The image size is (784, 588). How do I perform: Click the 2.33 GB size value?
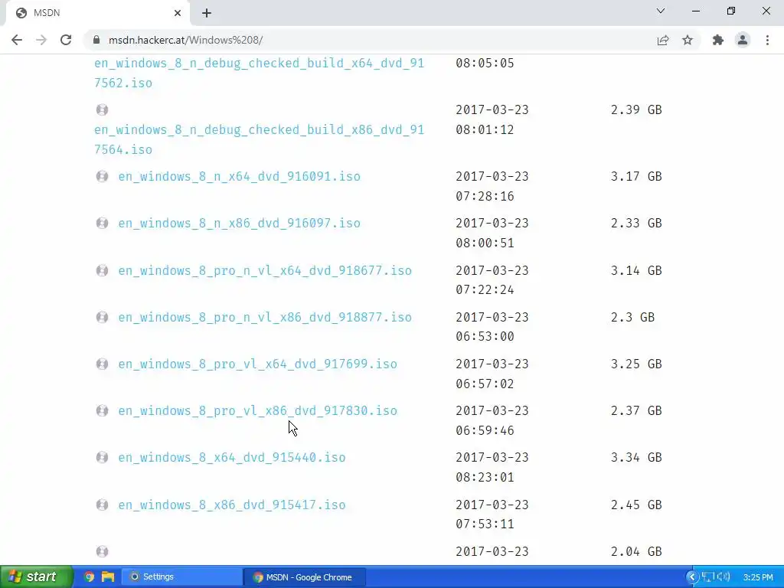tap(636, 223)
